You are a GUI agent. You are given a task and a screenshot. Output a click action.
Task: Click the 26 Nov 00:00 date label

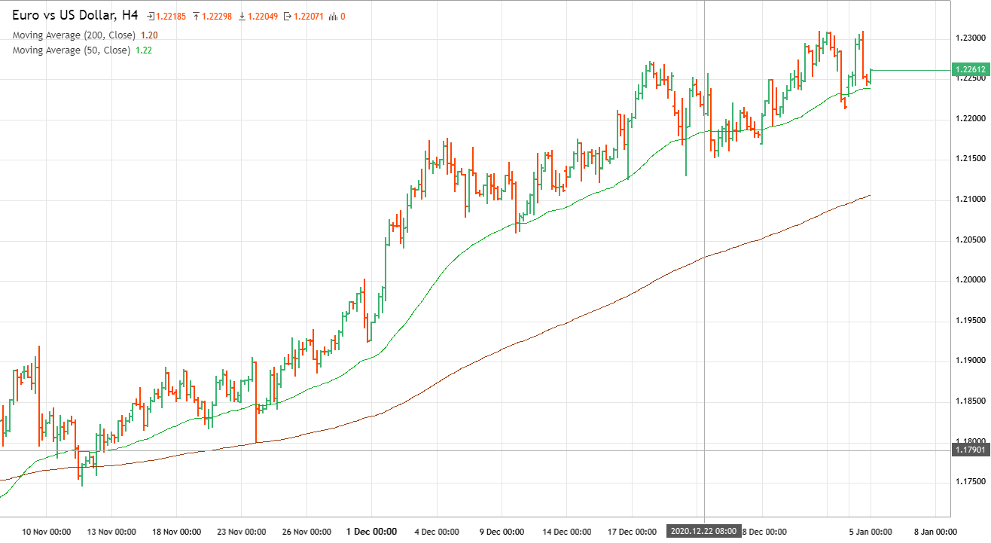pyautogui.click(x=306, y=532)
